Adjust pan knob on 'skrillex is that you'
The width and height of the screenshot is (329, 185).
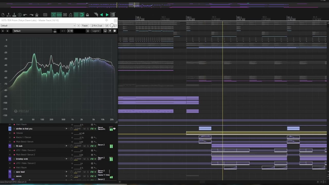[71, 129]
